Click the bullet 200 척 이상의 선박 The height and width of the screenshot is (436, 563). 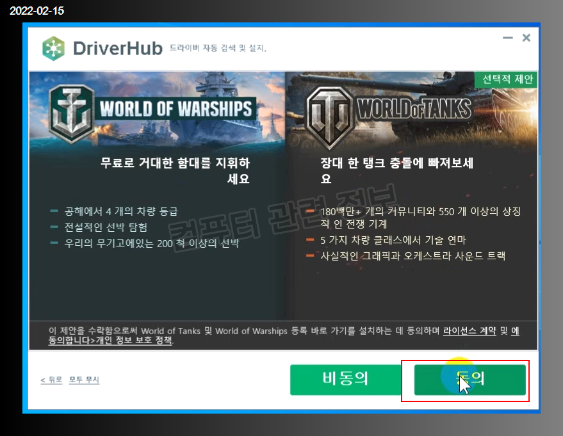(x=152, y=243)
